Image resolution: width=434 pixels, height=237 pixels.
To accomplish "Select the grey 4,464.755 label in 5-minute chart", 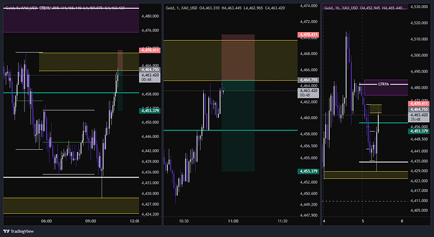I will [150, 70].
